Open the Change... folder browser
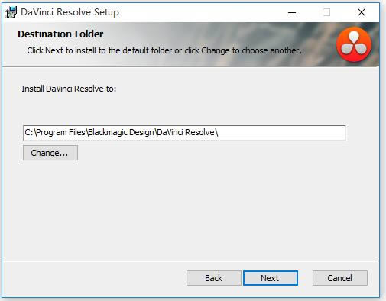Screen dimensions: 386x301 click(x=50, y=153)
